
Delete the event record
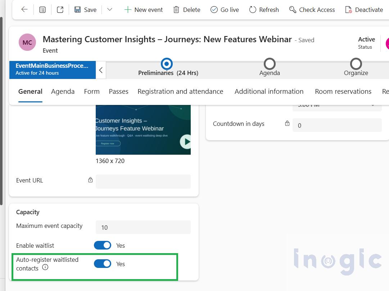pyautogui.click(x=187, y=10)
